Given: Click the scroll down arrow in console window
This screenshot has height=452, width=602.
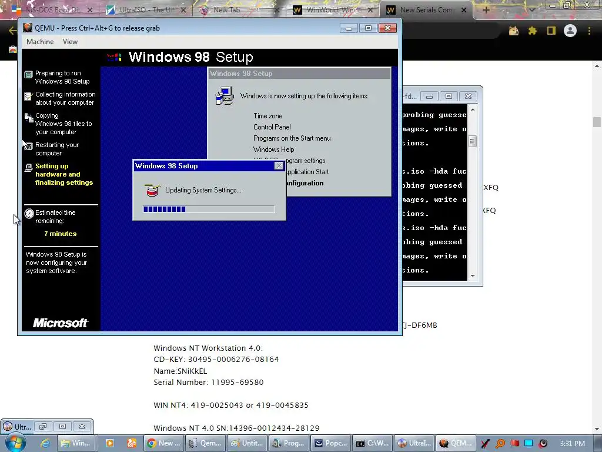Looking at the screenshot, I should pyautogui.click(x=473, y=275).
